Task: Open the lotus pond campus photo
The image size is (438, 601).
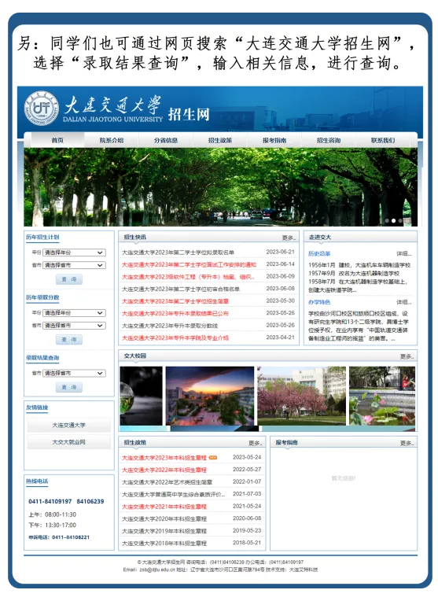Action: (382, 396)
